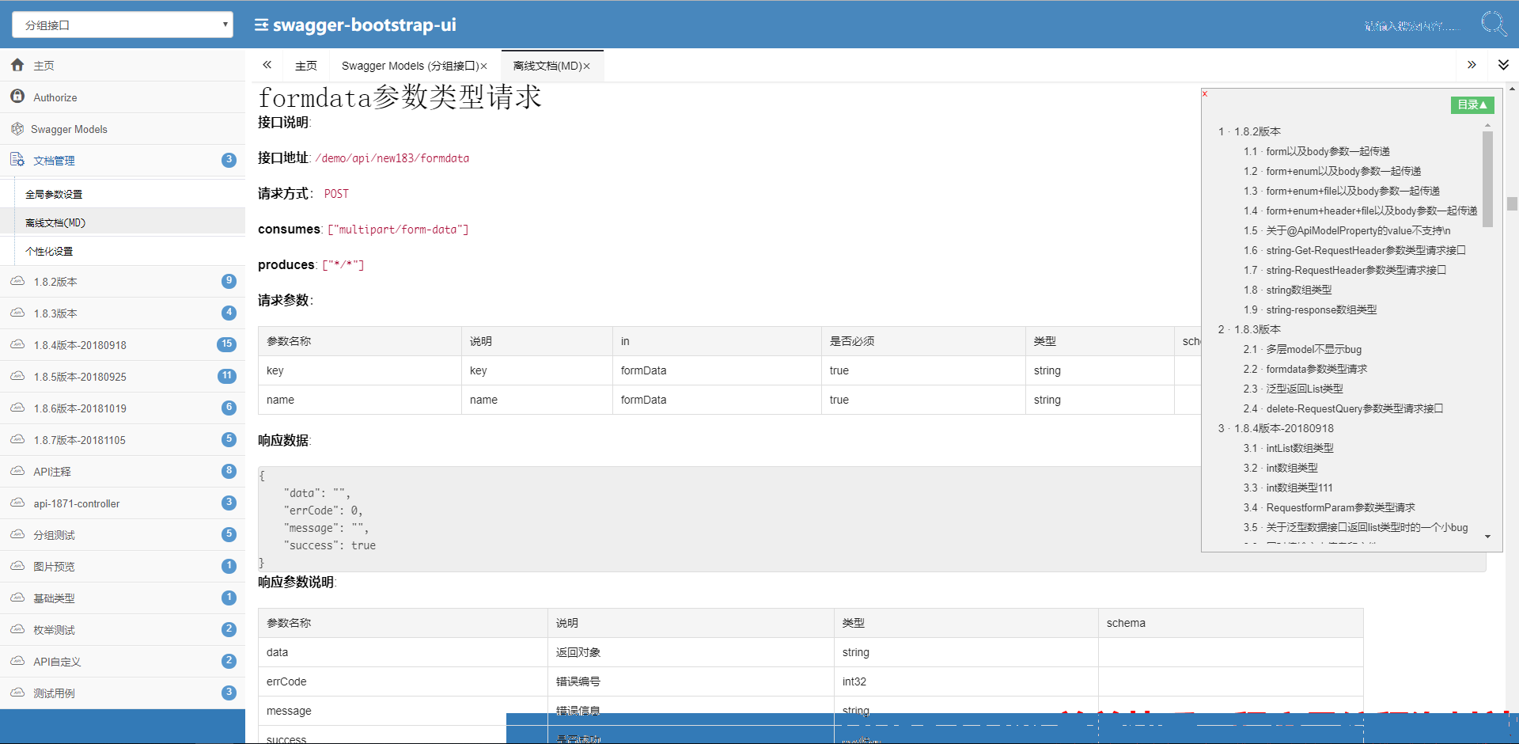The height and width of the screenshot is (744, 1519).
Task: Expand the 1.8.5版本-20180925 group
Action: point(123,377)
